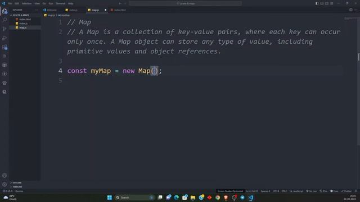This screenshot has height=202, width=360.
Task: Open the Run and Debug view
Action: 4,38
